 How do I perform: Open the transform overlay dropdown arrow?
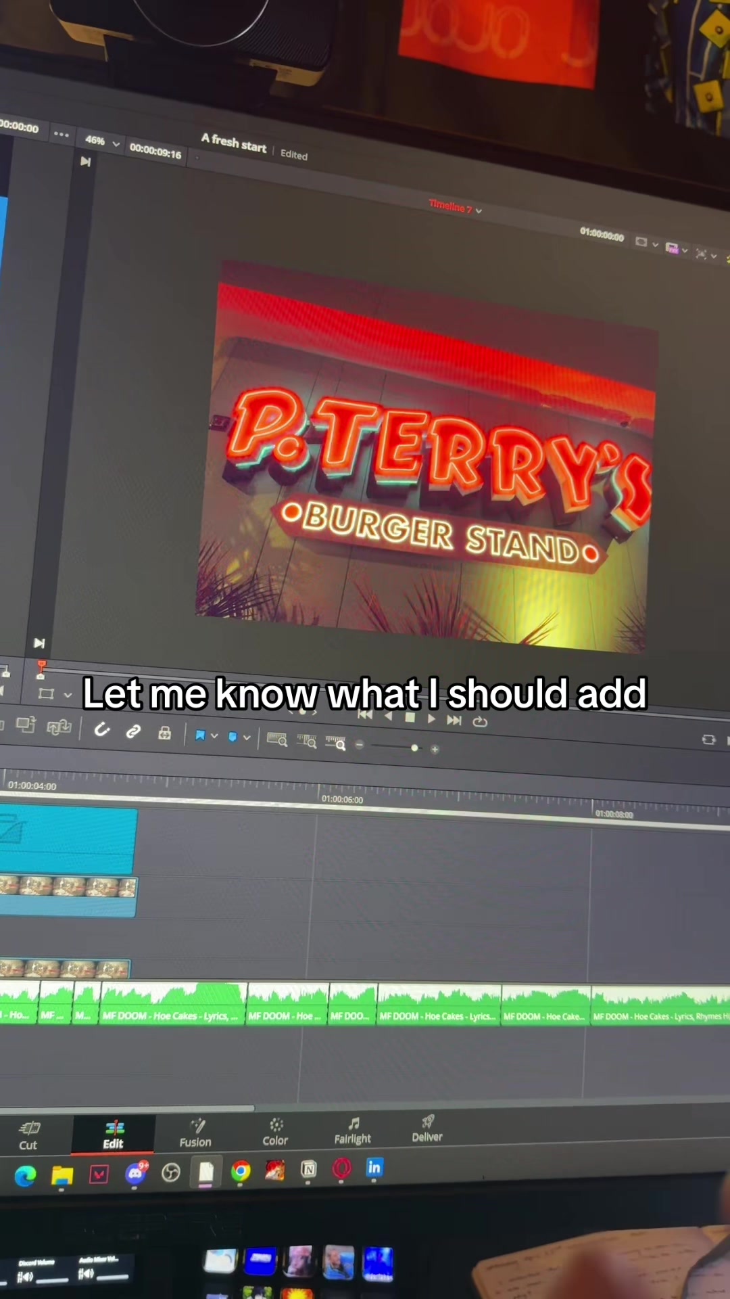[x=68, y=695]
